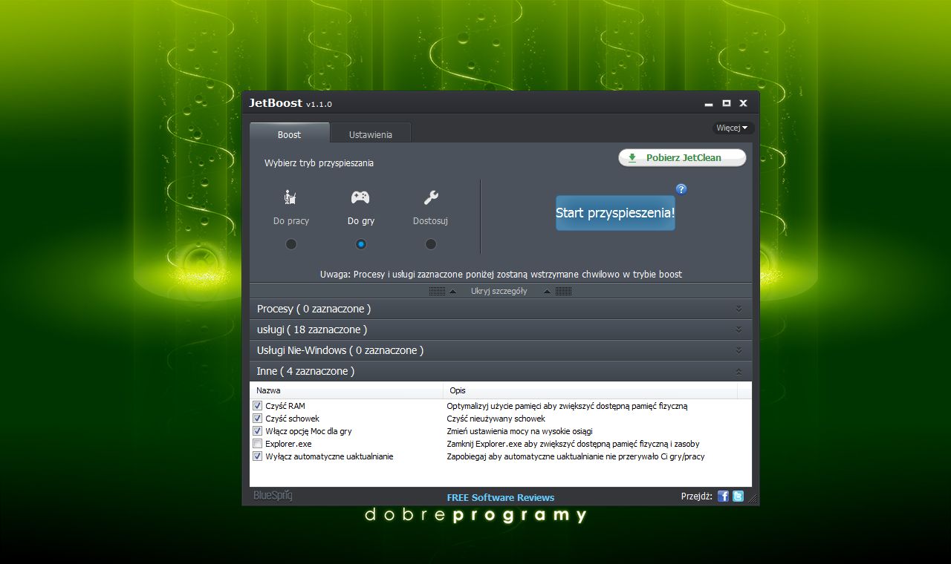Open the blue question mark help icon

(x=681, y=189)
